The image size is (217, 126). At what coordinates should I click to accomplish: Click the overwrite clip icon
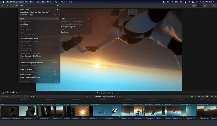tap(25, 97)
